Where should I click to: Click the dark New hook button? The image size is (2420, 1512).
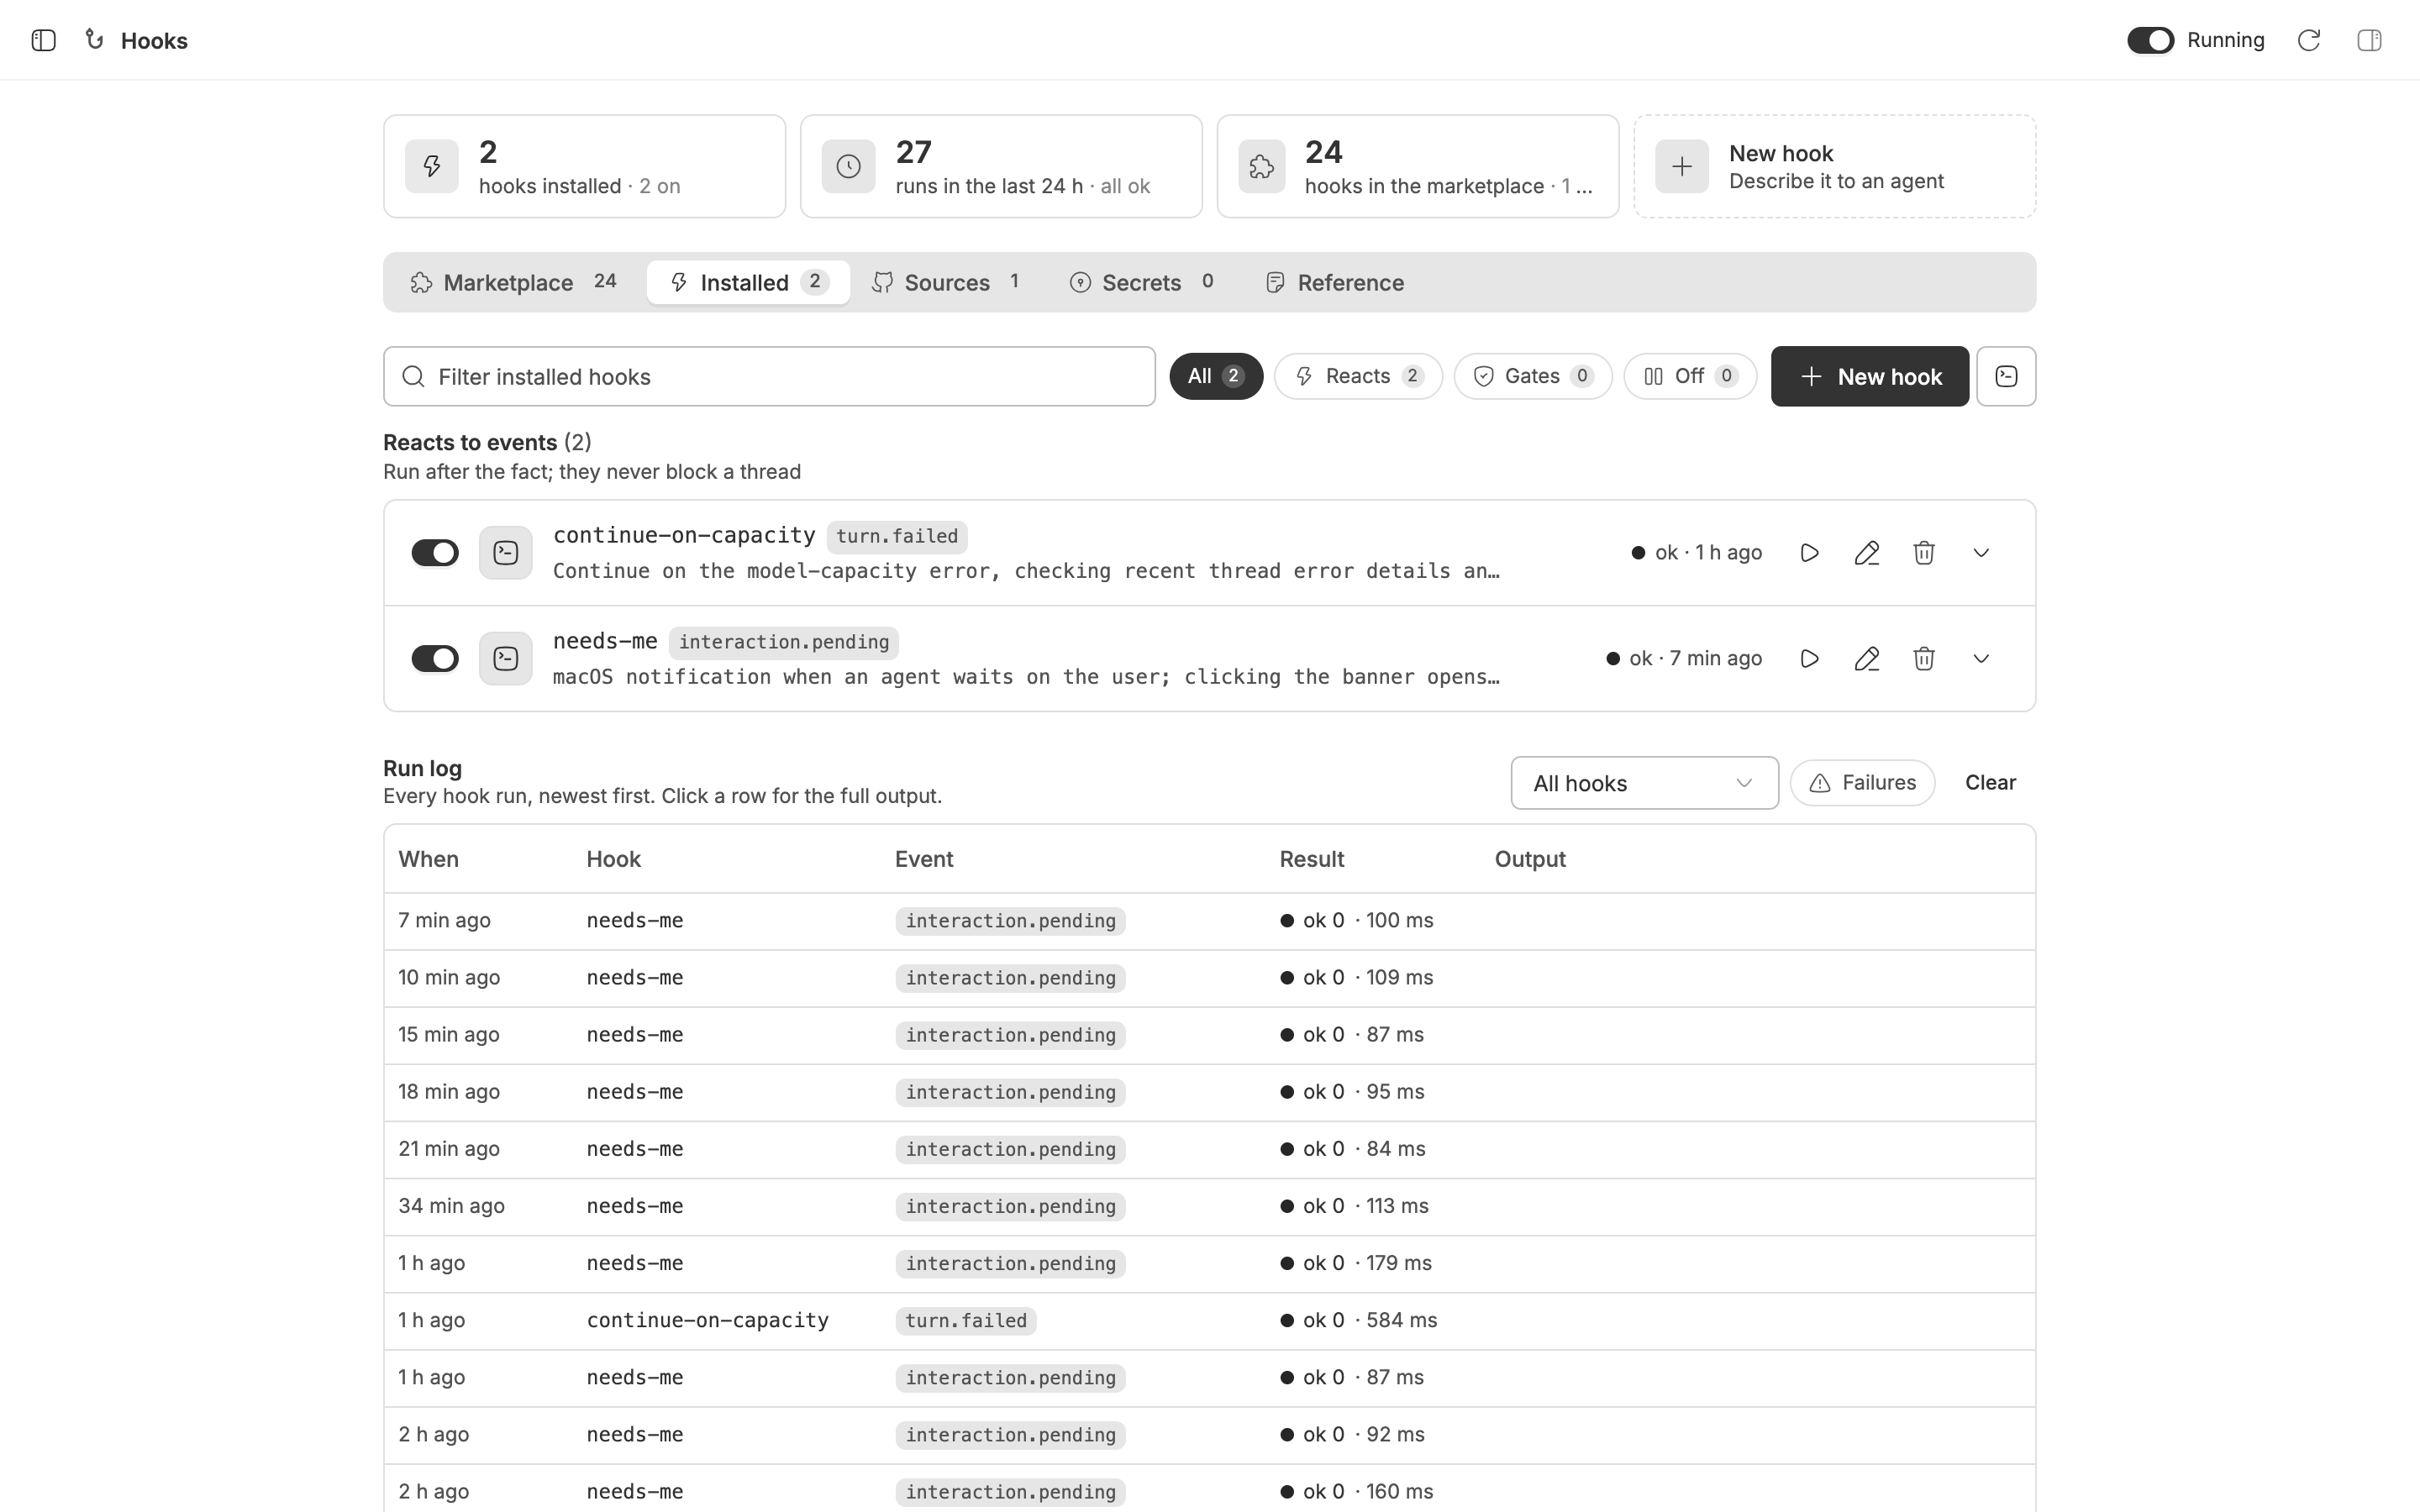1869,376
